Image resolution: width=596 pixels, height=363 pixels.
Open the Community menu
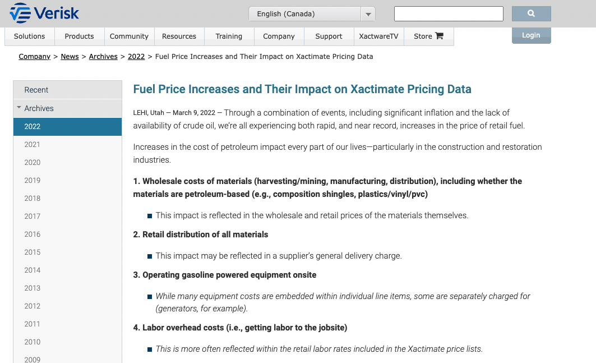pyautogui.click(x=129, y=36)
